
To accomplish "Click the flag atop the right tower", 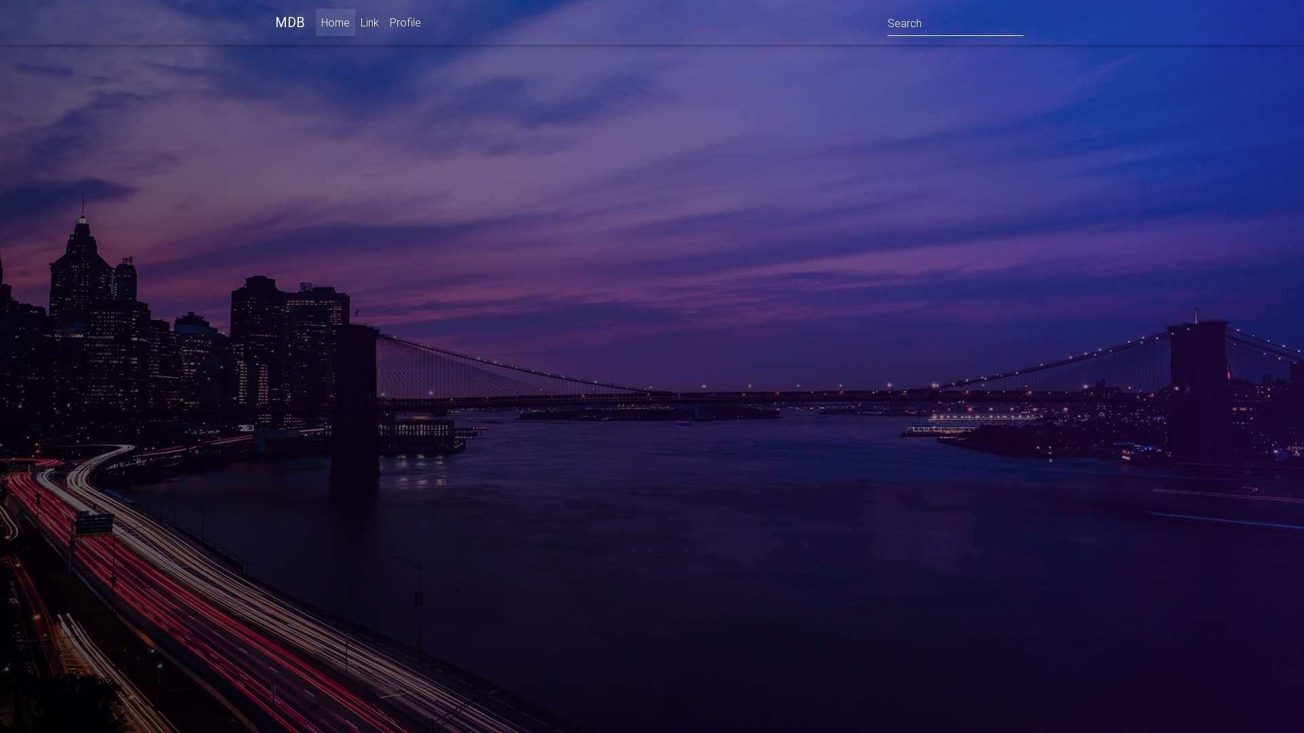I will 1197,311.
